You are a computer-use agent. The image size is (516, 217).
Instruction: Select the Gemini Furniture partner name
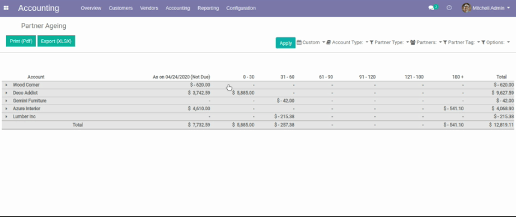click(x=30, y=101)
